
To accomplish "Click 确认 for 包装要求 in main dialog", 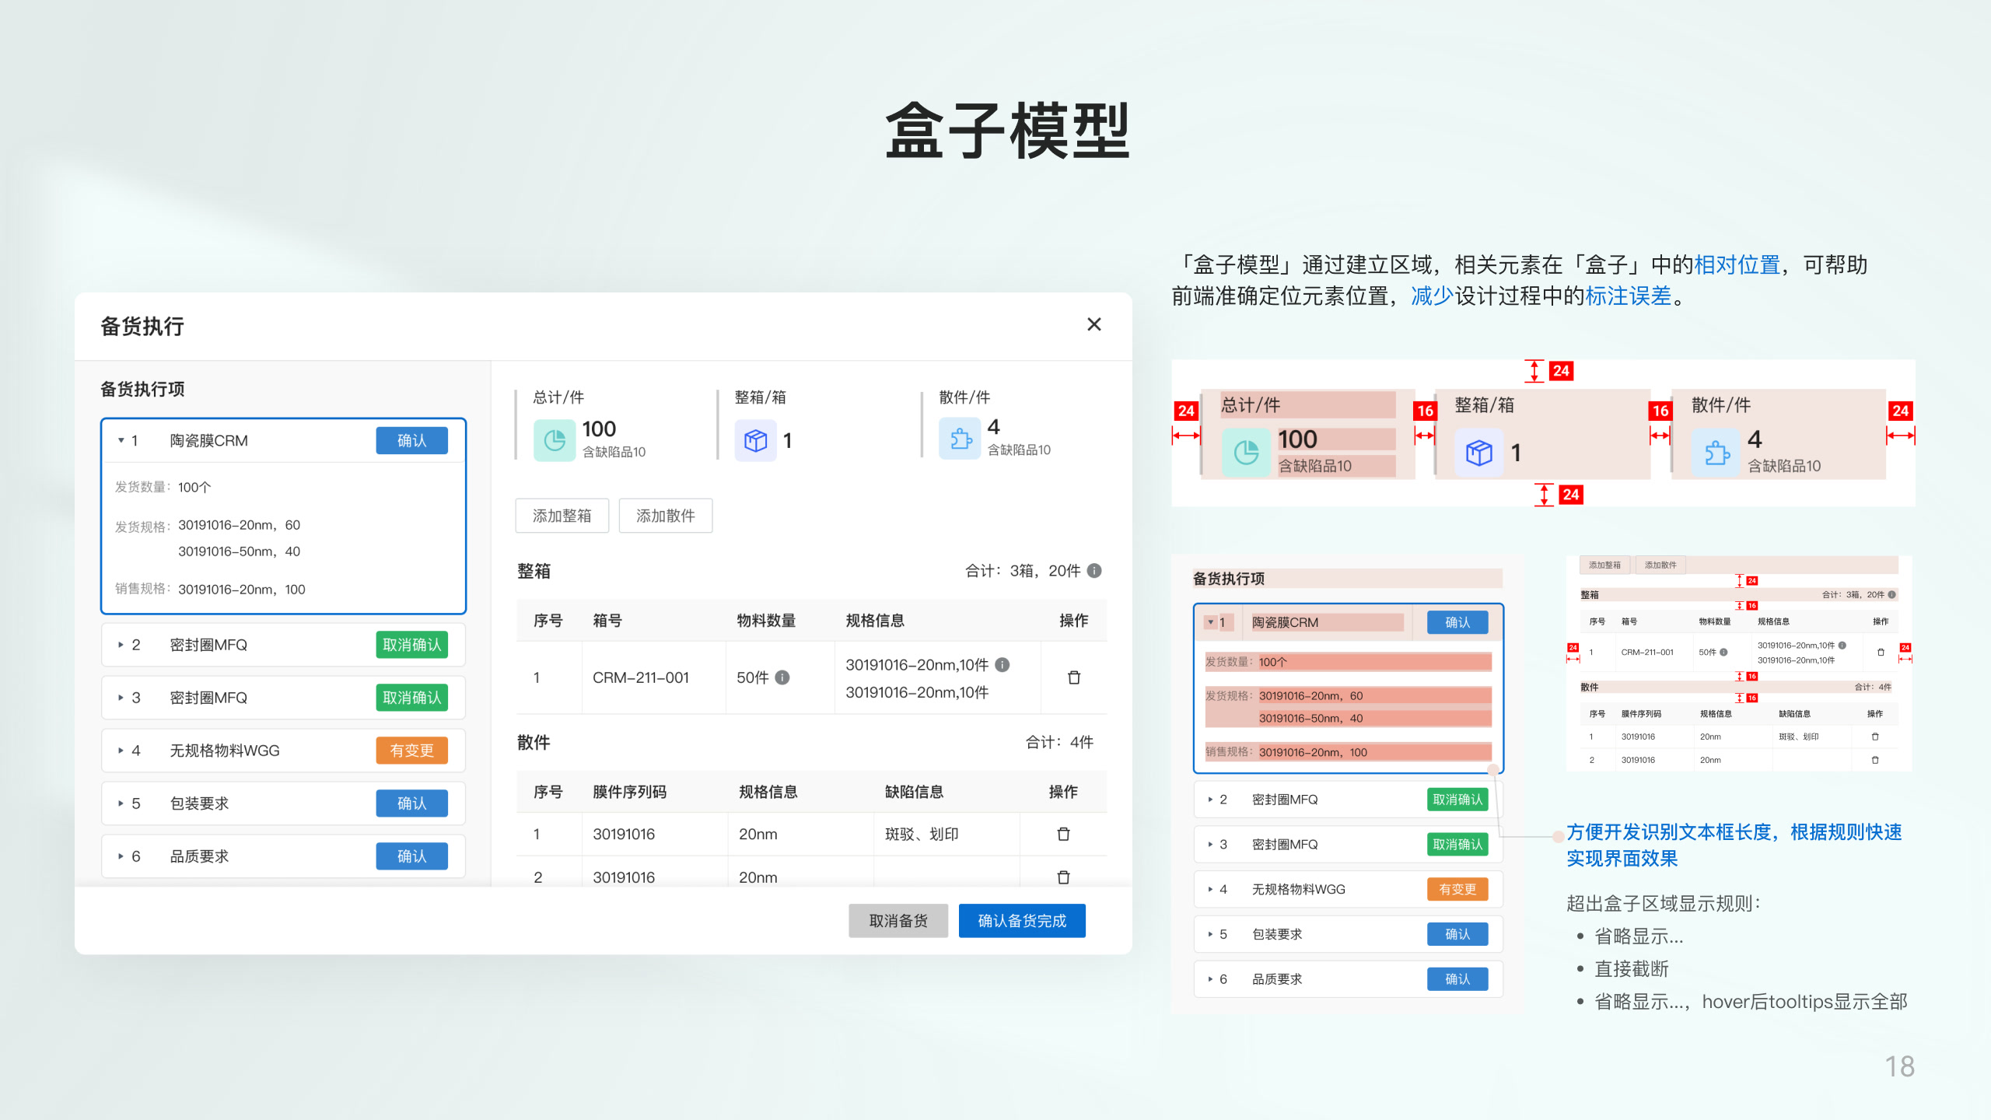I will click(x=411, y=803).
